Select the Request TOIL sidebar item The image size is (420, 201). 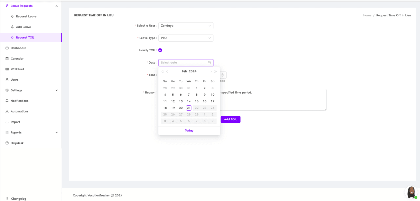point(31,37)
